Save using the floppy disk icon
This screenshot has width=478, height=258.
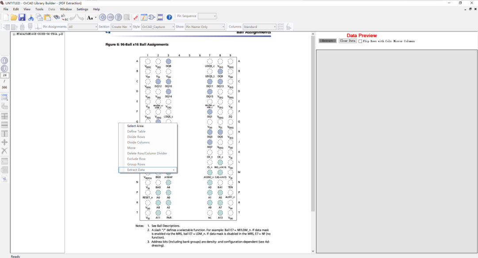[x=22, y=17]
